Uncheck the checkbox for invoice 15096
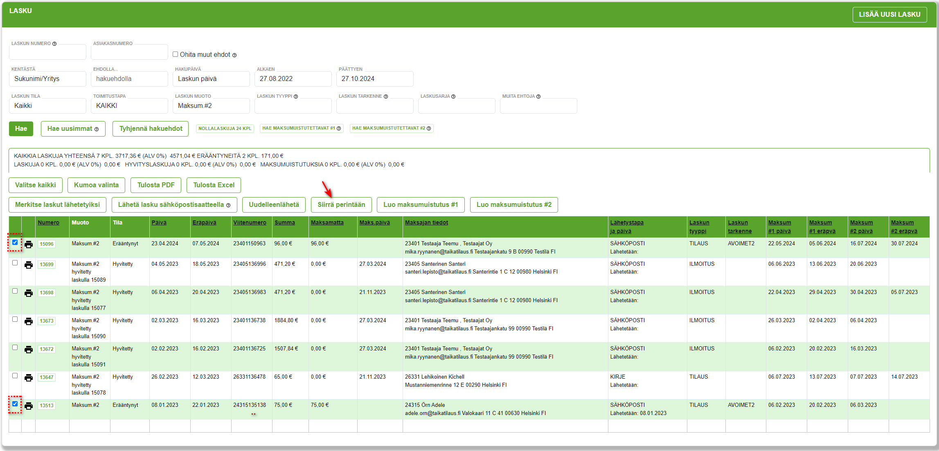 click(x=15, y=242)
